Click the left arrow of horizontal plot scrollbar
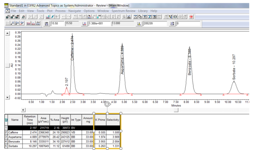This screenshot has width=254, height=150. click(23, 110)
